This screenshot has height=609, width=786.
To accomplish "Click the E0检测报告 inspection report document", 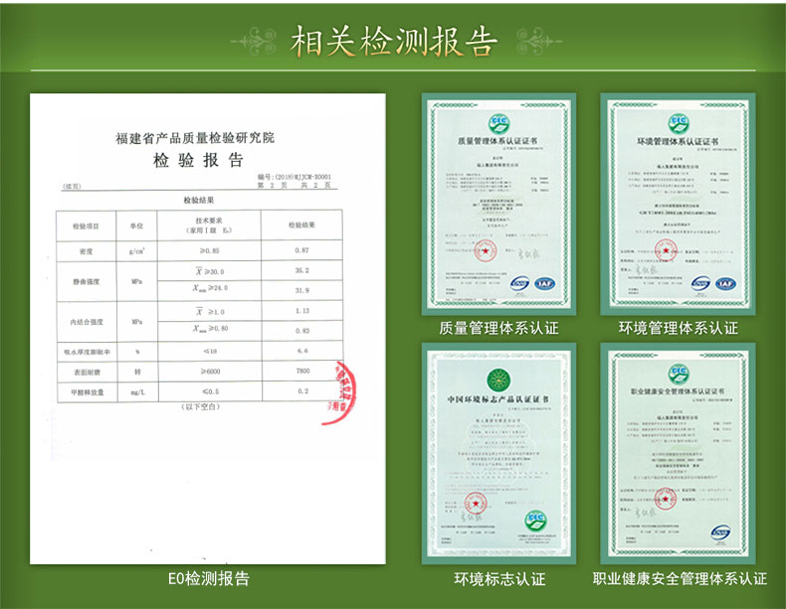I will click(x=208, y=328).
